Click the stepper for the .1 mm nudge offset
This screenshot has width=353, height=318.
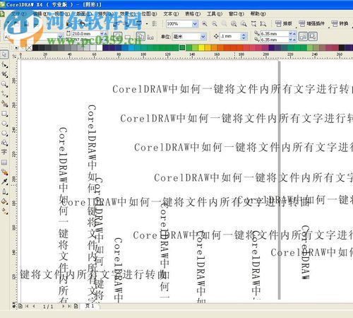point(244,37)
